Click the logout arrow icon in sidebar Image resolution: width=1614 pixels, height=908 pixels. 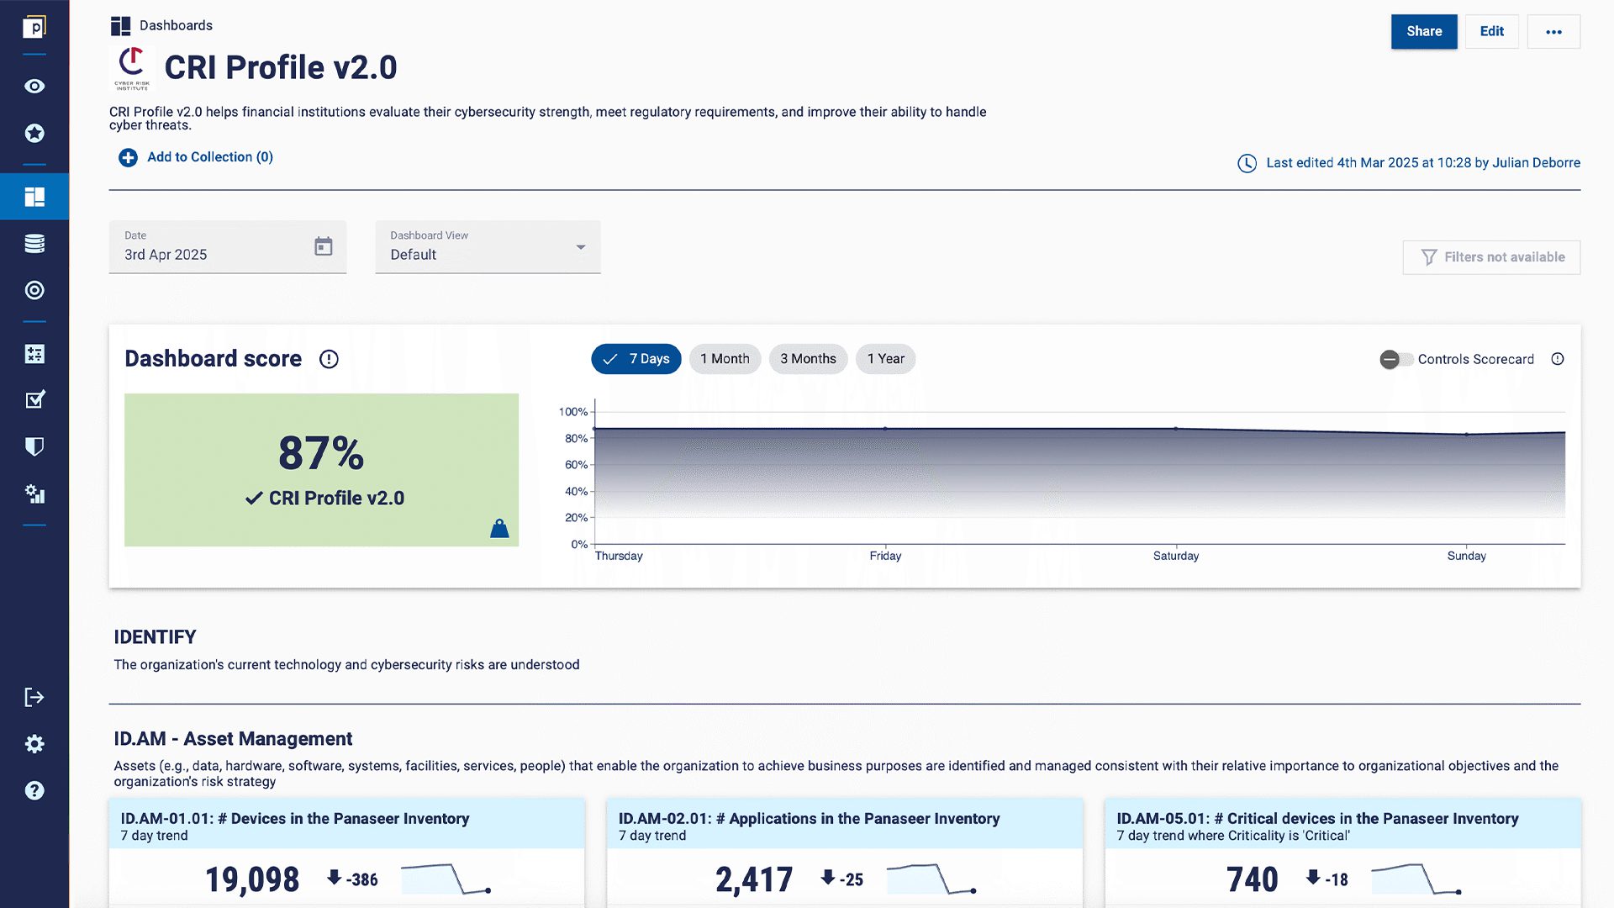tap(34, 697)
